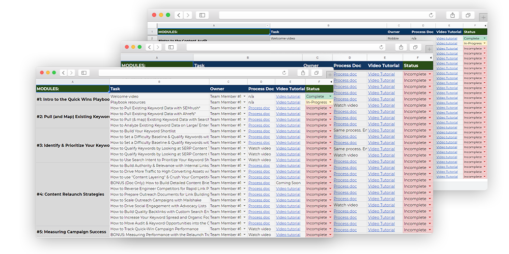Screen dimensions: 509x254
Task: Click the reload icon in the rearmost window
Action: [432, 15]
